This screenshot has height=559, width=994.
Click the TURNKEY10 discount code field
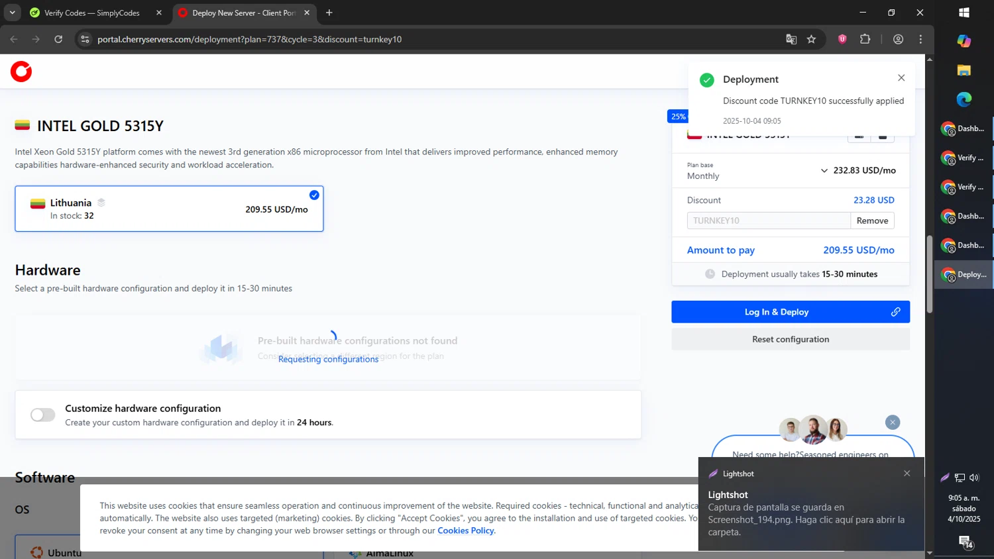click(769, 221)
